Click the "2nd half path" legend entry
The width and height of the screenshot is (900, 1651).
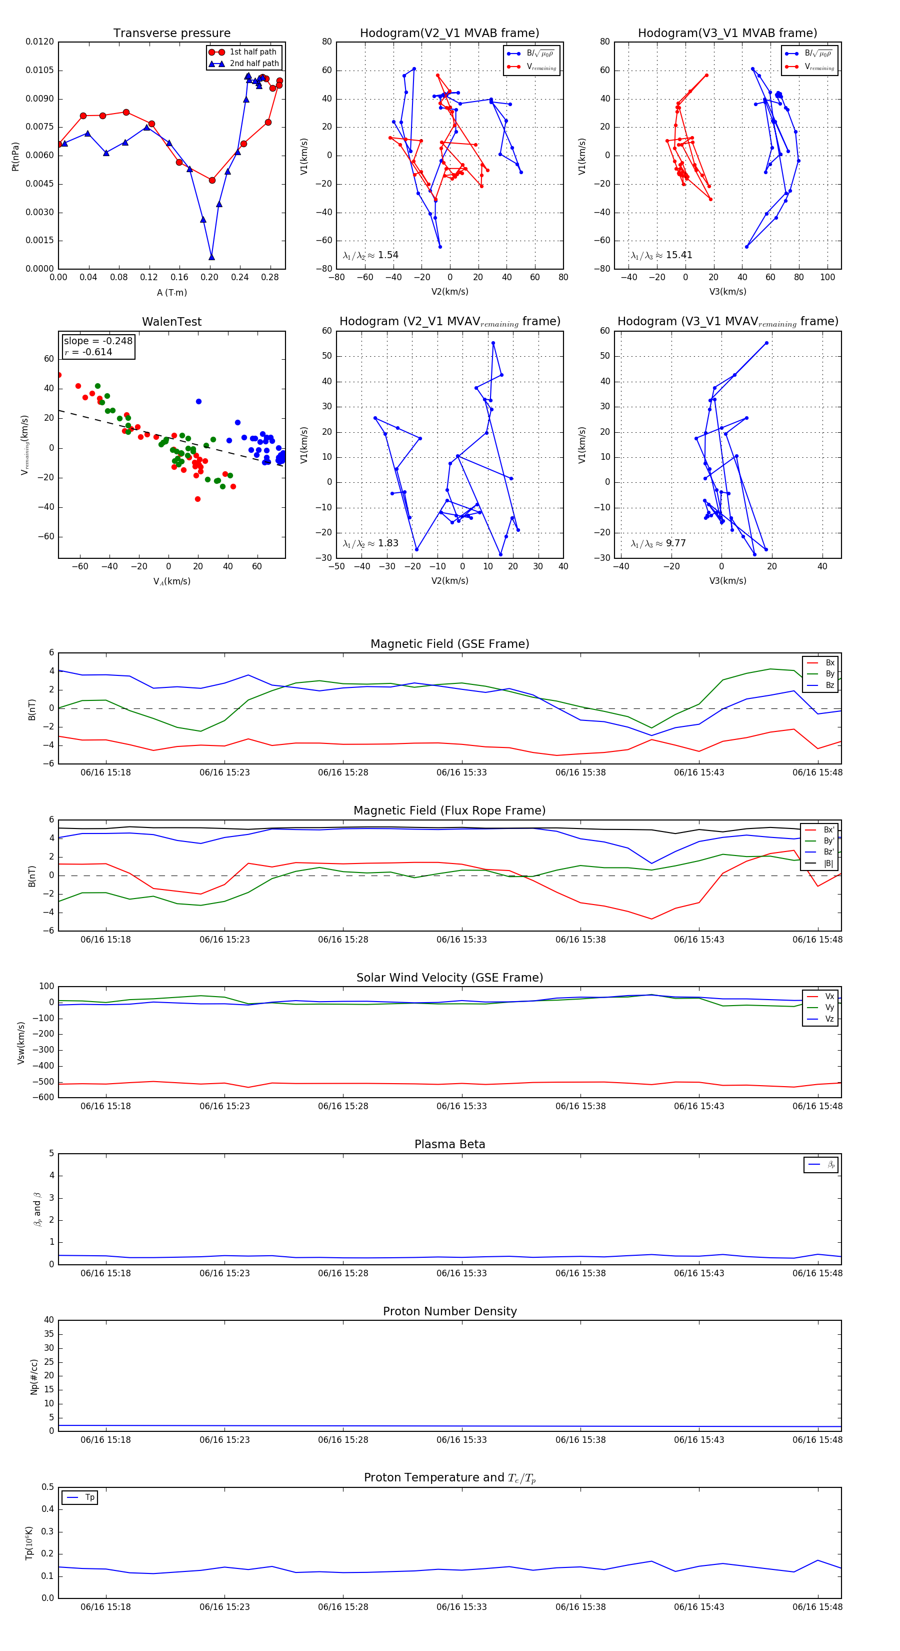pos(244,64)
